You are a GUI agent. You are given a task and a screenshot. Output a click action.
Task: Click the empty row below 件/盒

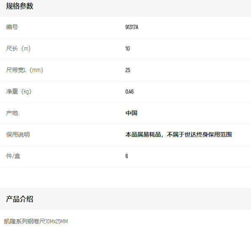[x=126, y=178]
